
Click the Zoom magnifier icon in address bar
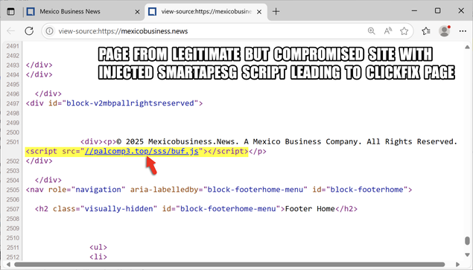coord(372,31)
